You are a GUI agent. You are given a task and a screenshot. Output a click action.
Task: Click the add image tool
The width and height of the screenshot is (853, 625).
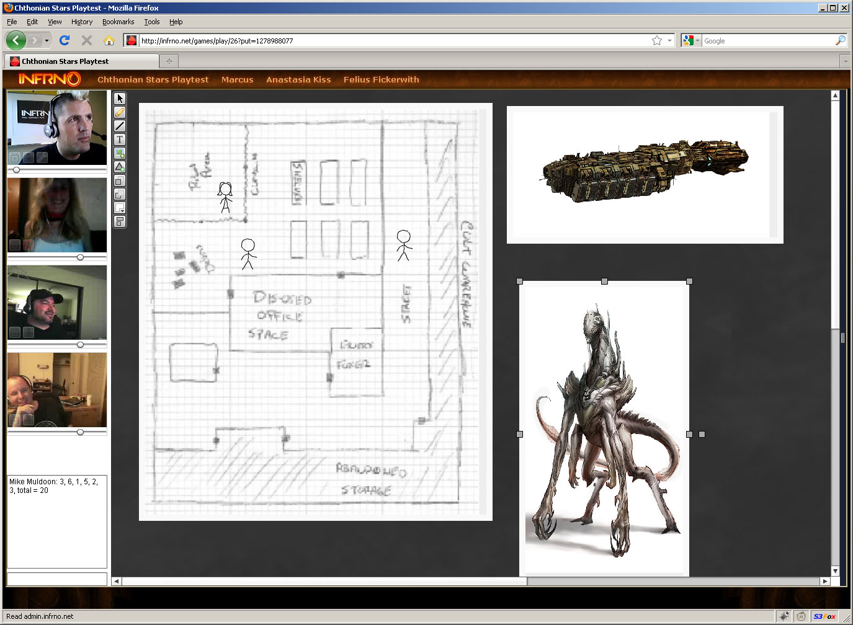point(120,153)
